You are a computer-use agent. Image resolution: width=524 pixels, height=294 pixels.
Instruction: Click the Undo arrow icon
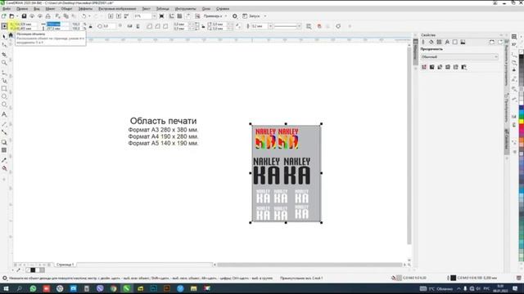pyautogui.click(x=84, y=16)
